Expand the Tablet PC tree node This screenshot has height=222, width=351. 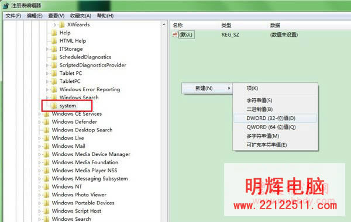coord(47,74)
